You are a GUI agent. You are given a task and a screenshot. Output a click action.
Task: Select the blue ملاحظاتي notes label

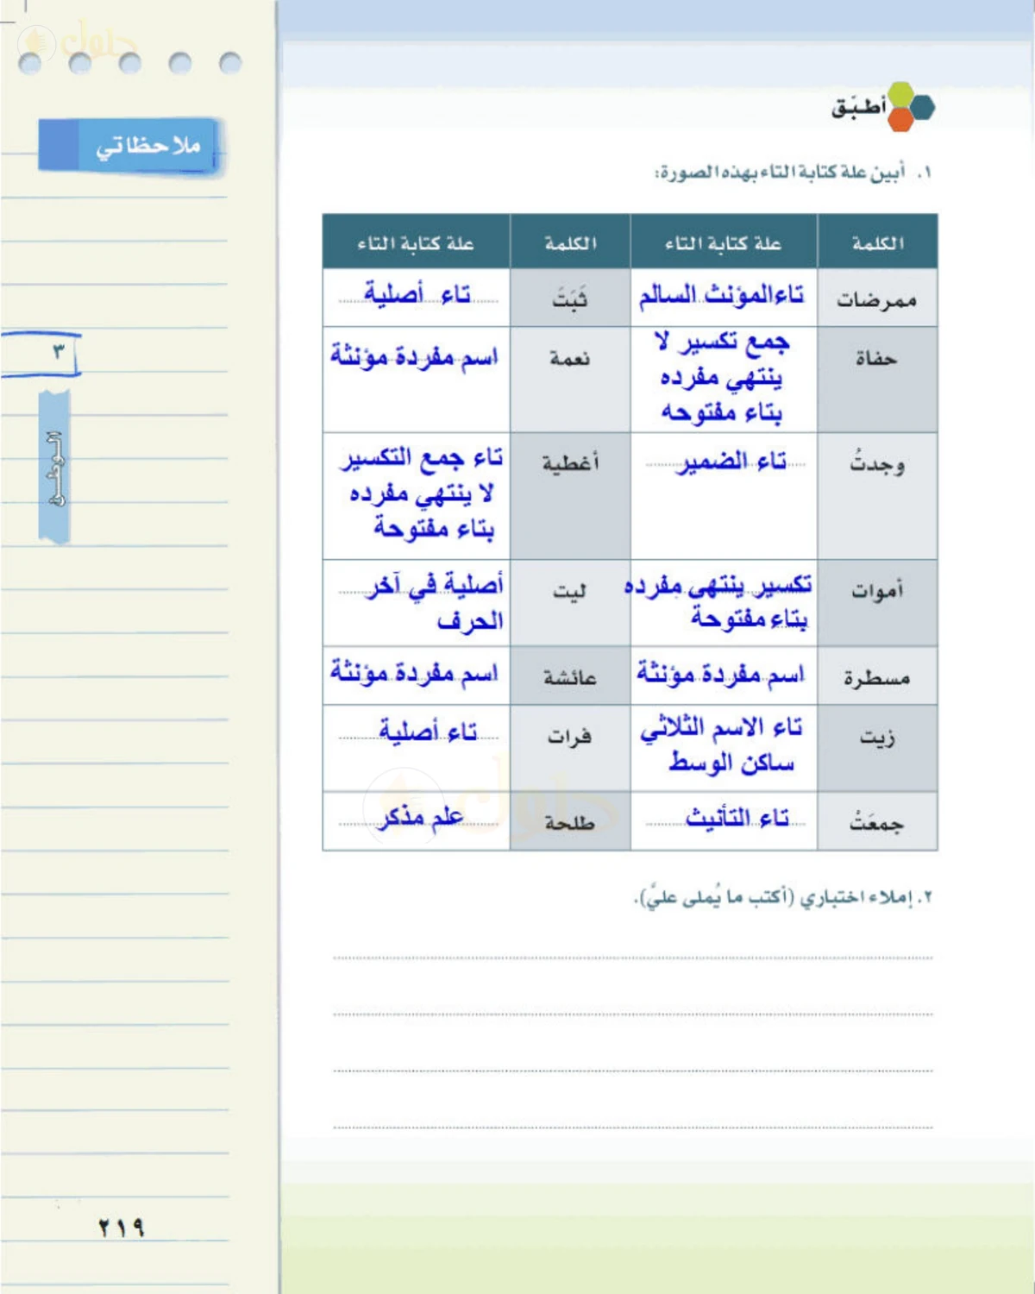(129, 145)
